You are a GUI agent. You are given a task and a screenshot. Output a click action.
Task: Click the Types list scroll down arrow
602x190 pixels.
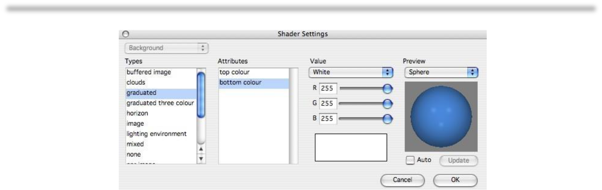coord(201,159)
